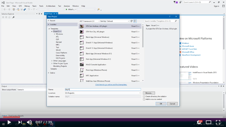Switch video to theater mode
Image resolution: width=226 pixels, height=127 pixels.
(209, 123)
